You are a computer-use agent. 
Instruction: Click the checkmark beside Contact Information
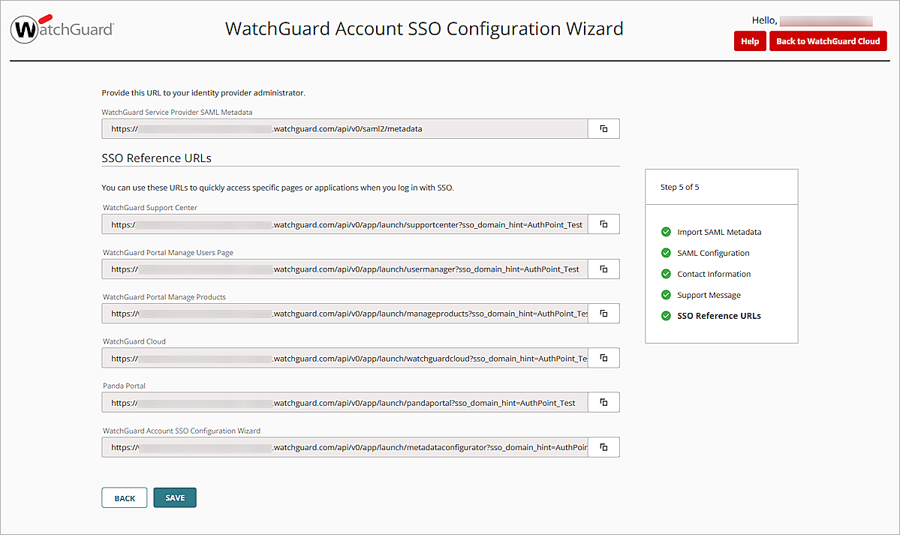point(666,274)
